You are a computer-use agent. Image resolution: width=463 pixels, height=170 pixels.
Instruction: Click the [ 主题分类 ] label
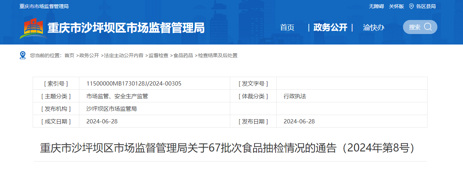(x=56, y=96)
